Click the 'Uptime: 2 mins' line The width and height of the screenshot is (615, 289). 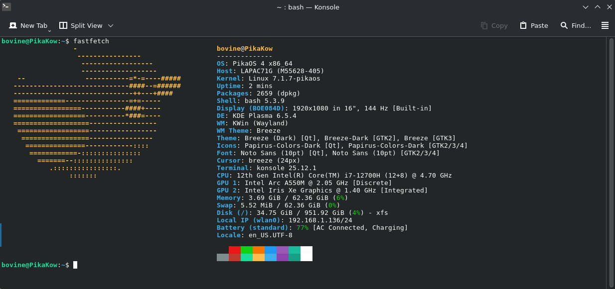(x=245, y=86)
